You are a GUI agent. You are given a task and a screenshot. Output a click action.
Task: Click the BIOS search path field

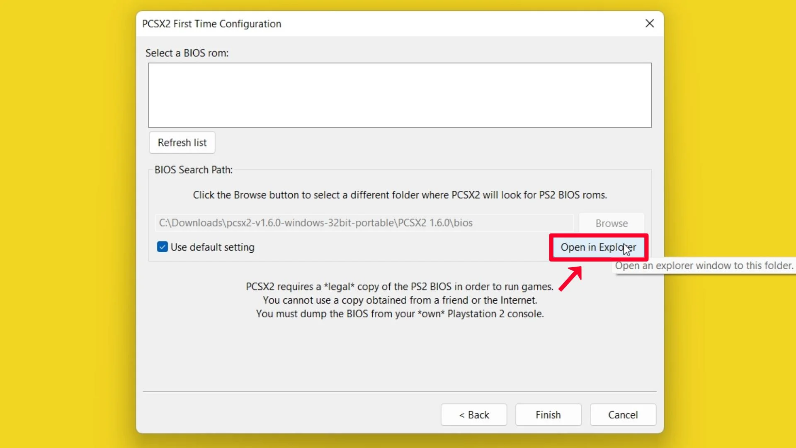[364, 223]
